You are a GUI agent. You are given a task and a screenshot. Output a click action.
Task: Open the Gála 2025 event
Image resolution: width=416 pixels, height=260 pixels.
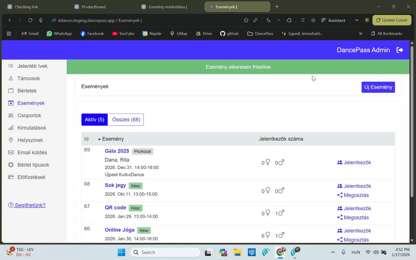pyautogui.click(x=117, y=151)
